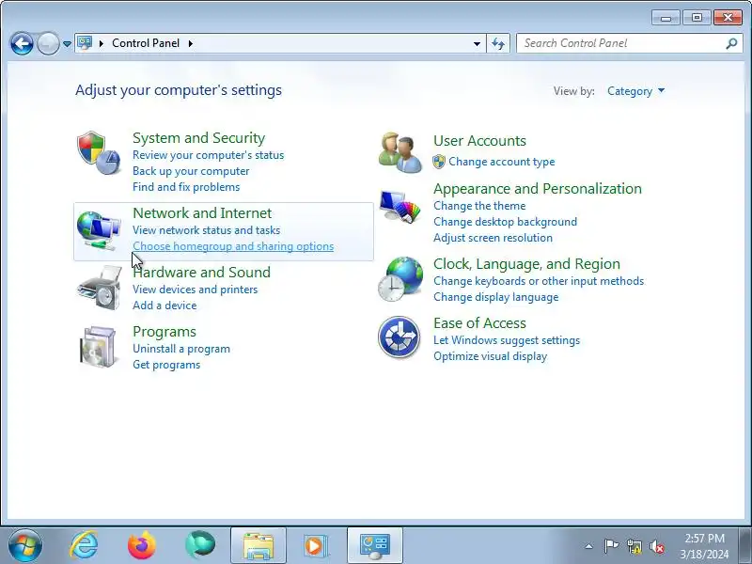The image size is (752, 564).
Task: Open Review your computer's status
Action: 208,155
